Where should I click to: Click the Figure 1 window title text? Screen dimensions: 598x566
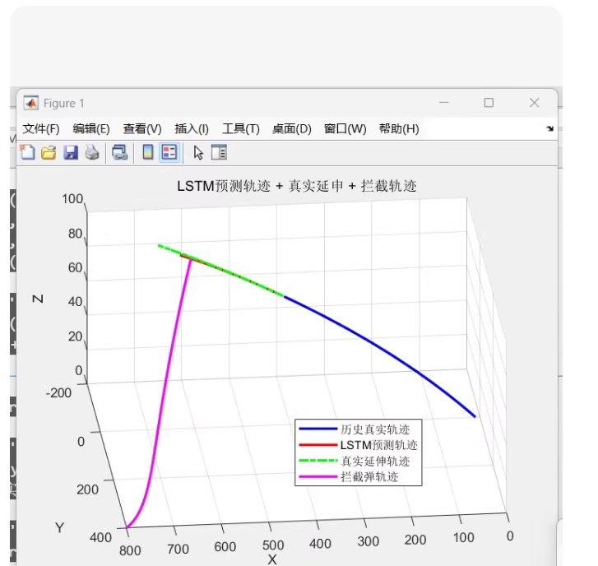tap(63, 104)
